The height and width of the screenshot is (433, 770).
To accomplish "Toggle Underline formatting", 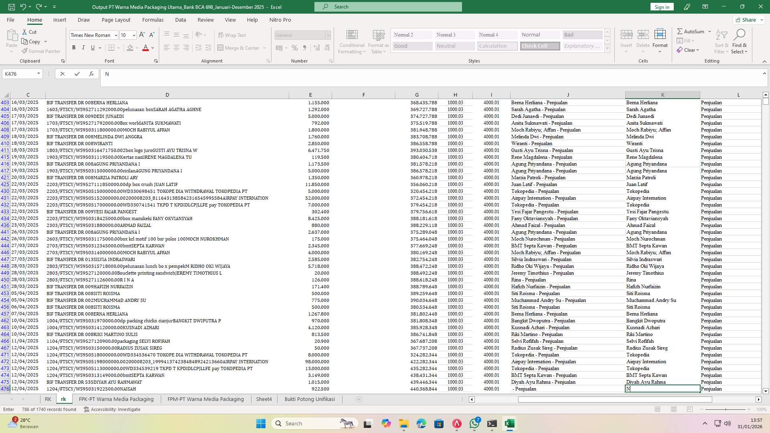I will tap(92, 47).
